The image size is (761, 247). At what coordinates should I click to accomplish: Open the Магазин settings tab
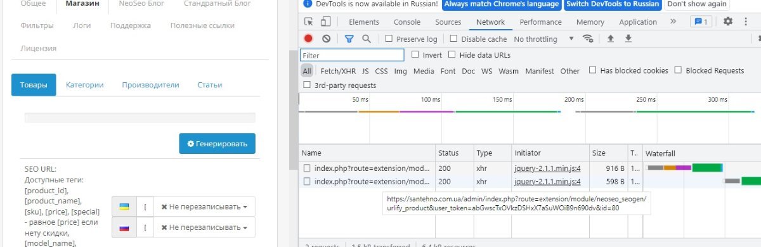click(x=82, y=4)
